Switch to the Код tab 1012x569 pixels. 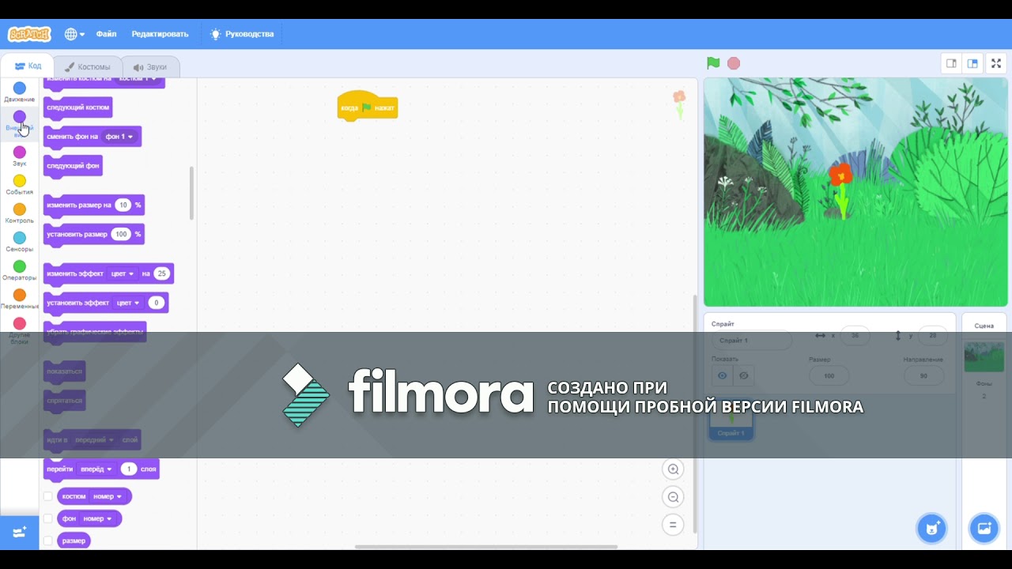(x=28, y=66)
